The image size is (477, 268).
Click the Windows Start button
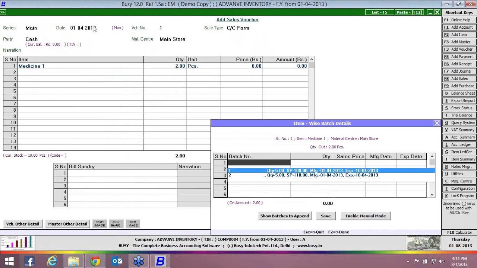point(9,261)
